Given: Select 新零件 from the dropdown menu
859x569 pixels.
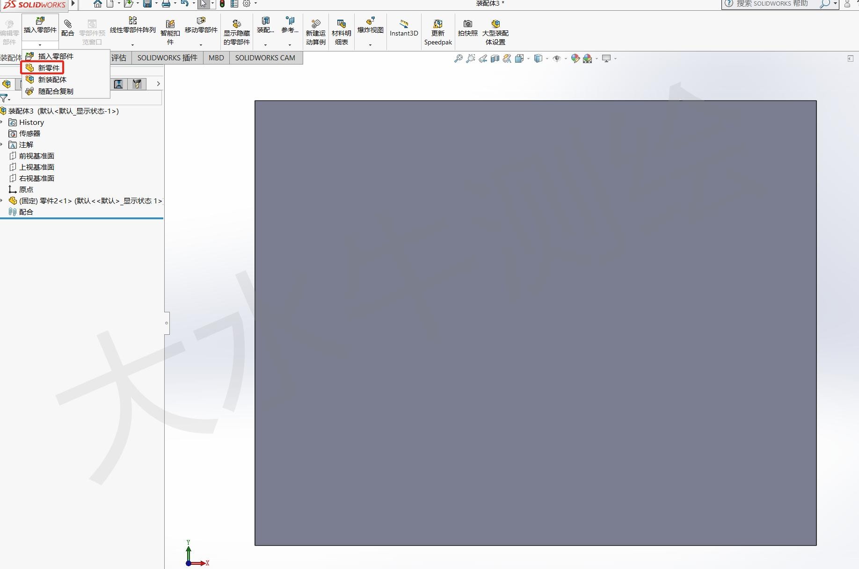Looking at the screenshot, I should click(x=48, y=68).
